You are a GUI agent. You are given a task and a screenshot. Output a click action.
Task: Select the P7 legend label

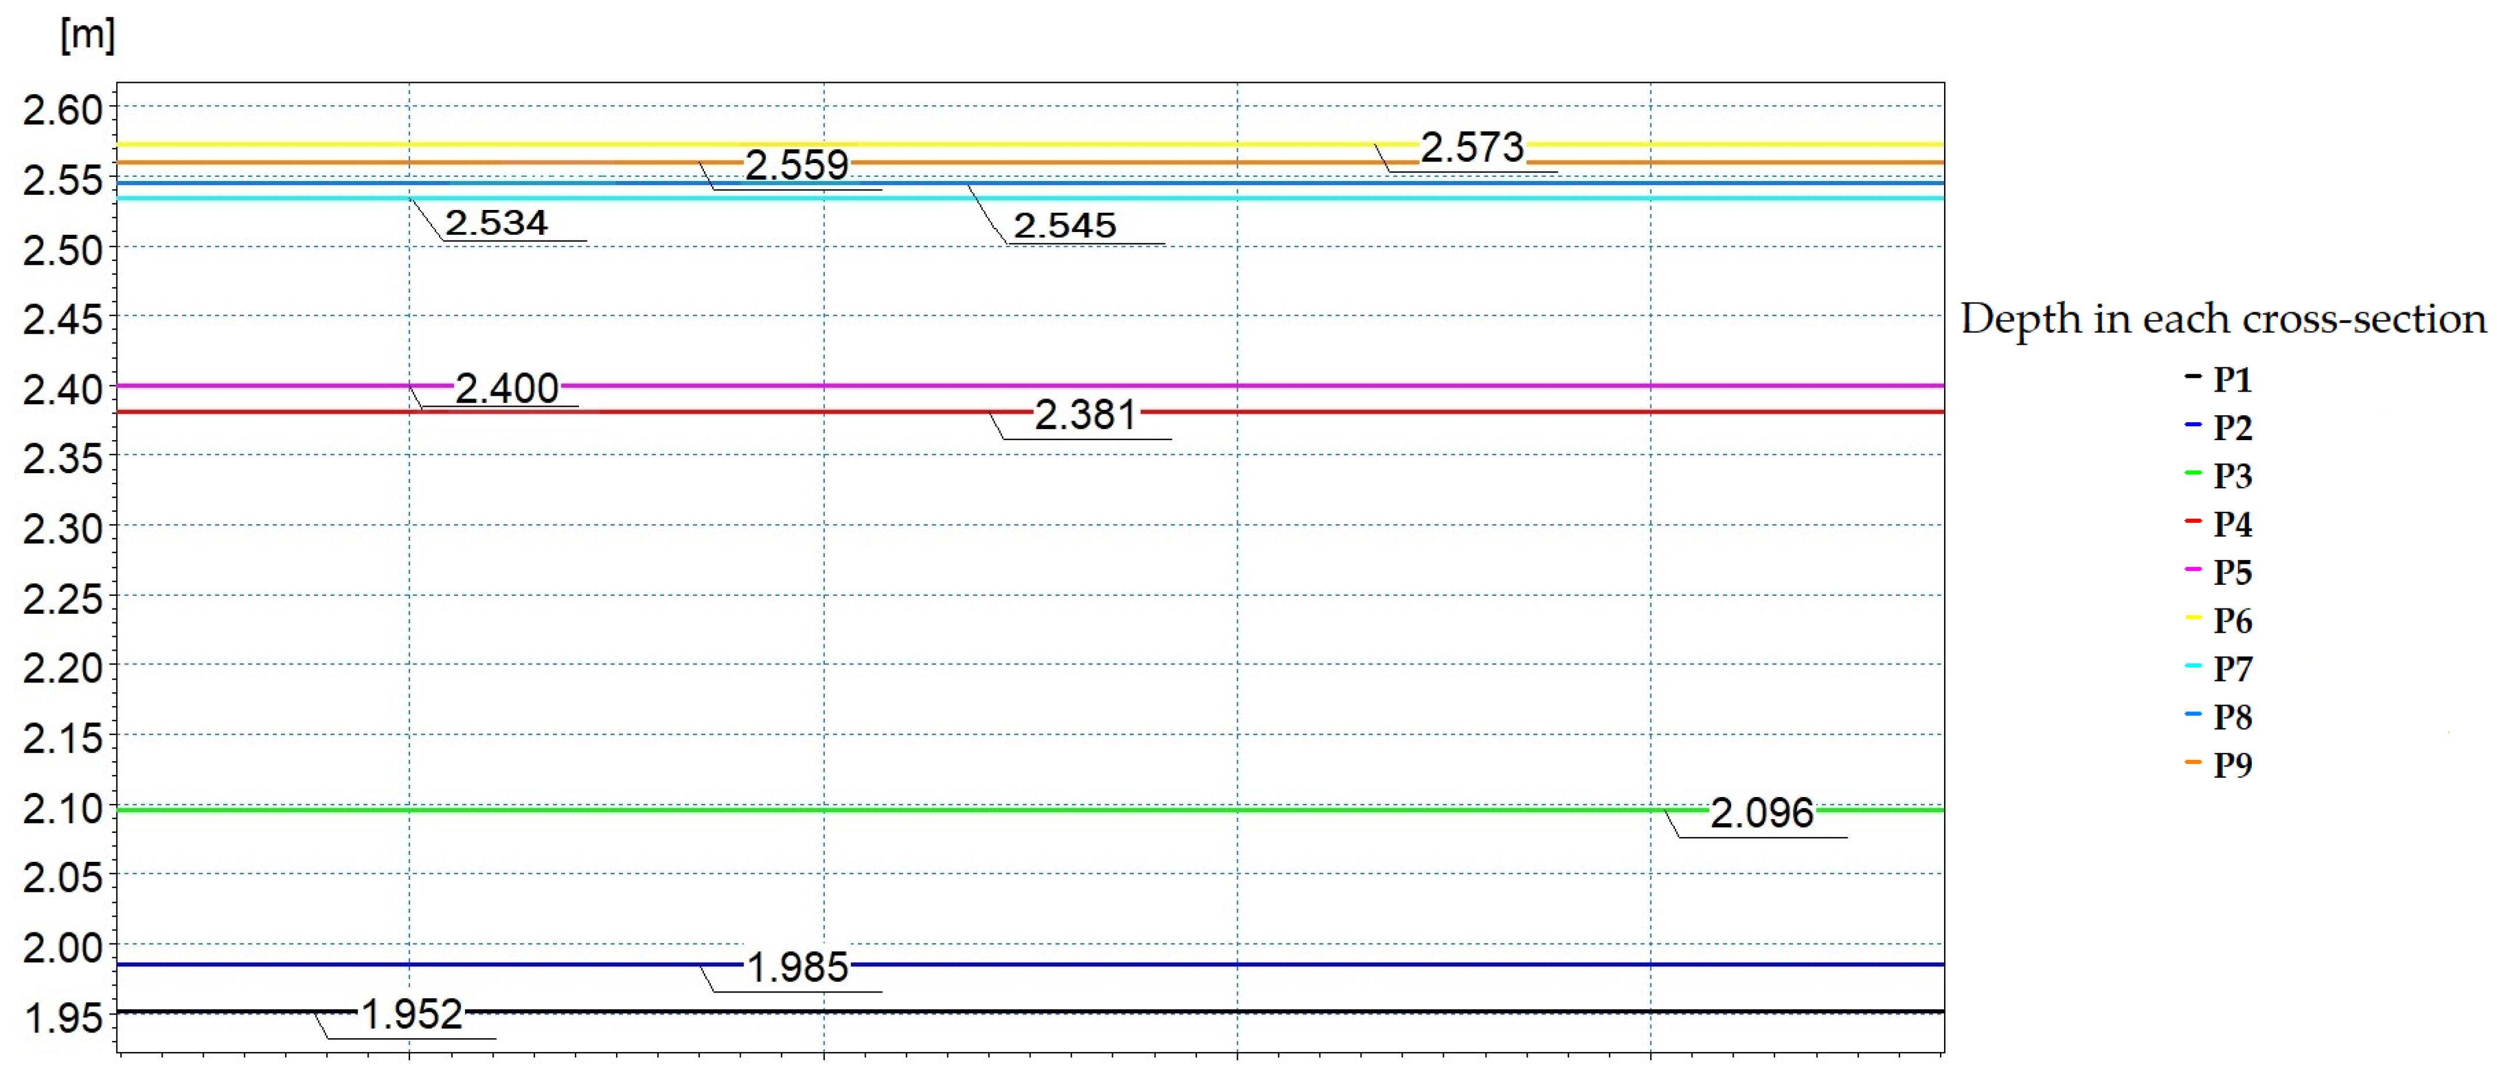tap(2232, 668)
